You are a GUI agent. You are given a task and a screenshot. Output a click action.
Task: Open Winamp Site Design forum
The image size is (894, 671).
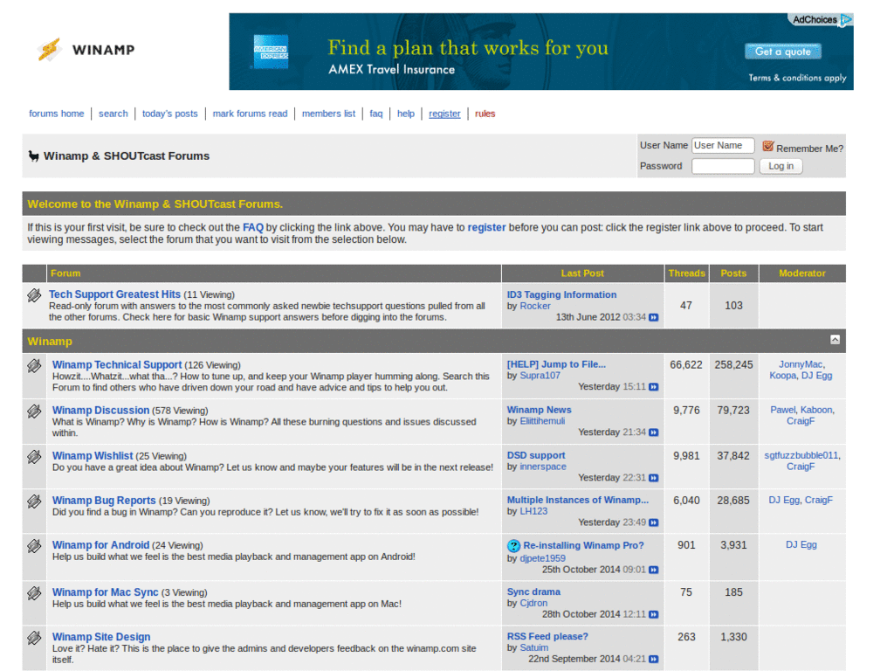(101, 637)
